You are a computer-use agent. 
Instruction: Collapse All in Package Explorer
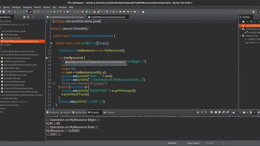pyautogui.click(x=24, y=17)
